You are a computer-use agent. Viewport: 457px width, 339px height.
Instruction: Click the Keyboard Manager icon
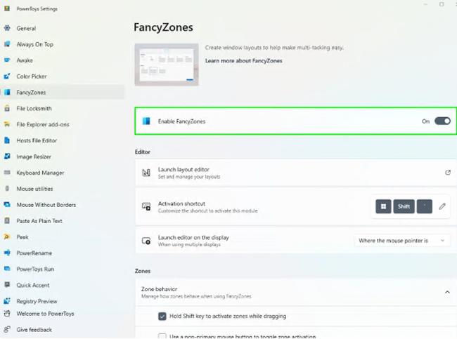click(x=7, y=173)
